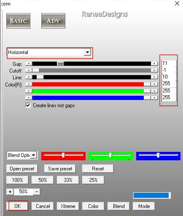
Task: Click the plus zoom button
Action: 10,192
